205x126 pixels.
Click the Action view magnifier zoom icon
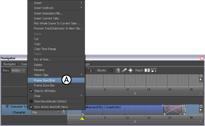click(x=201, y=80)
